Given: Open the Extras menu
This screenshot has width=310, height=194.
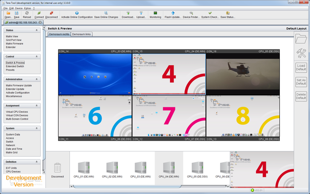Looking at the screenshot, I should (27, 8).
